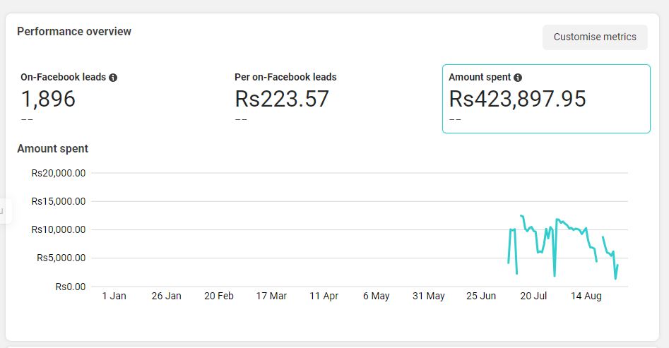Expand the collapsed side panel handle at left edge
The image size is (669, 348).
point(4,210)
